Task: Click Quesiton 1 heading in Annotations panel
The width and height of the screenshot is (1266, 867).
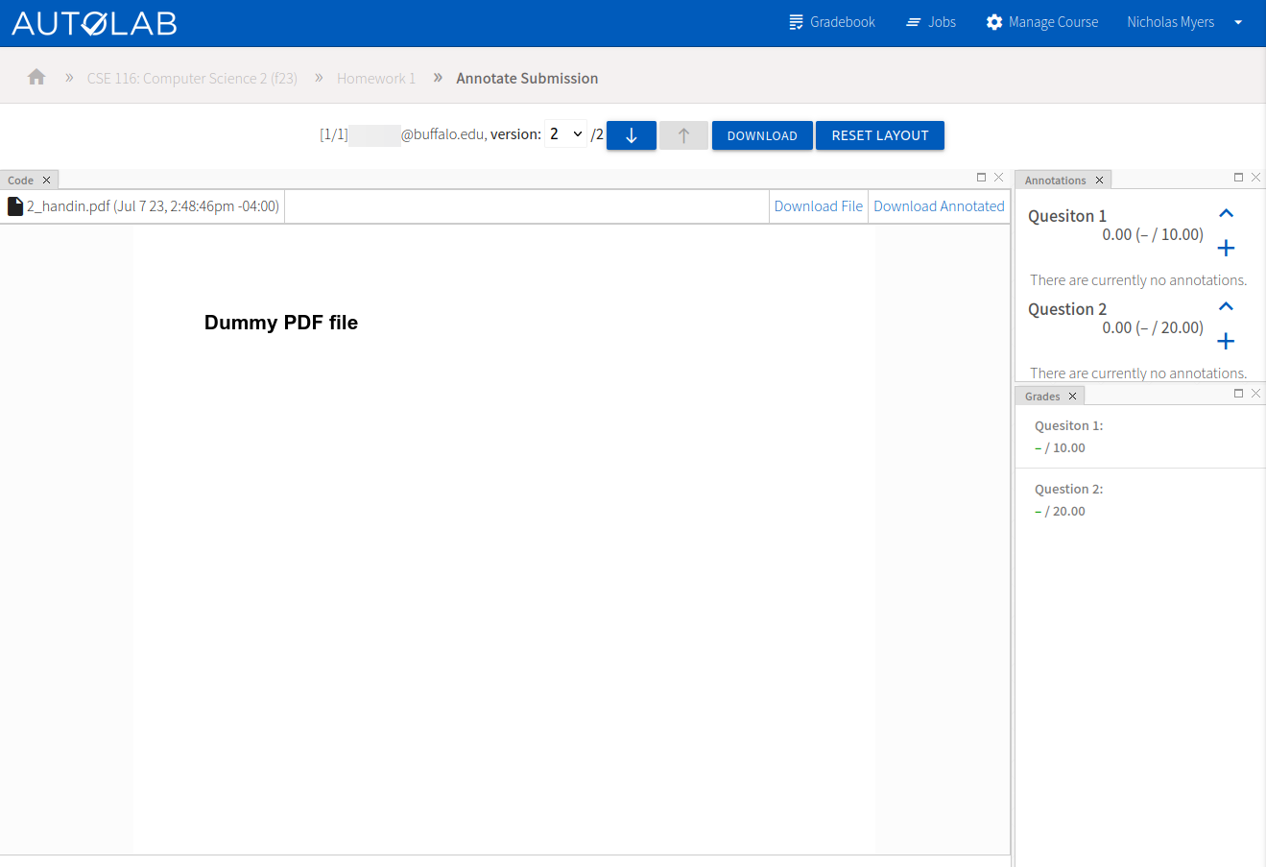Action: click(1067, 216)
